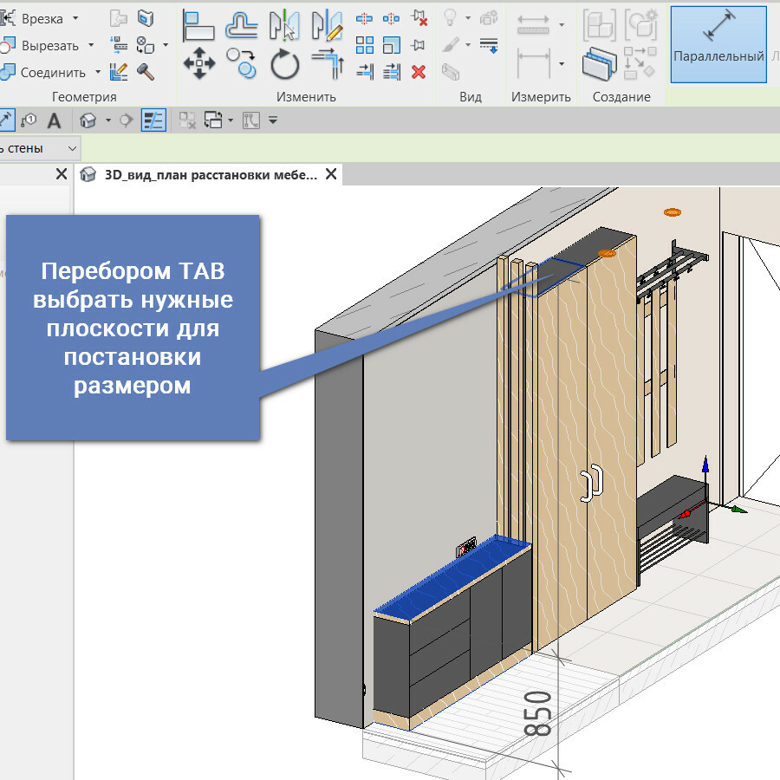Click the Switch Windows icon
This screenshot has height=780, width=780.
click(x=213, y=120)
